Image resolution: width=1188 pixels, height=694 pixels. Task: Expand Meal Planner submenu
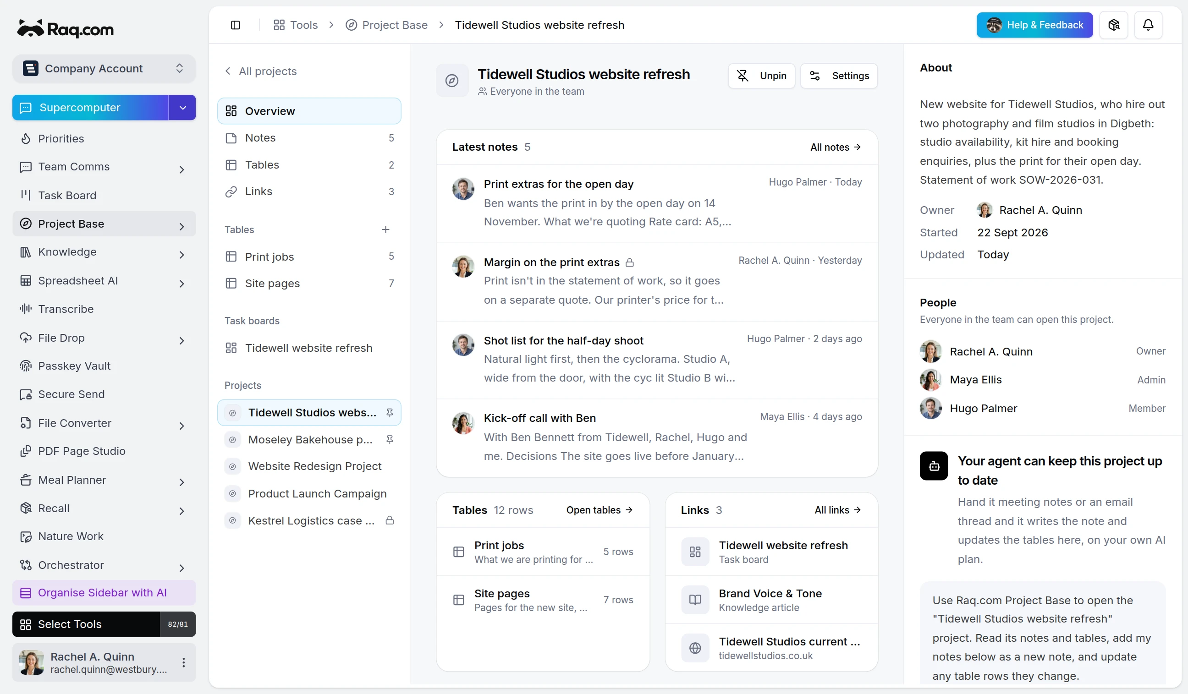click(181, 482)
